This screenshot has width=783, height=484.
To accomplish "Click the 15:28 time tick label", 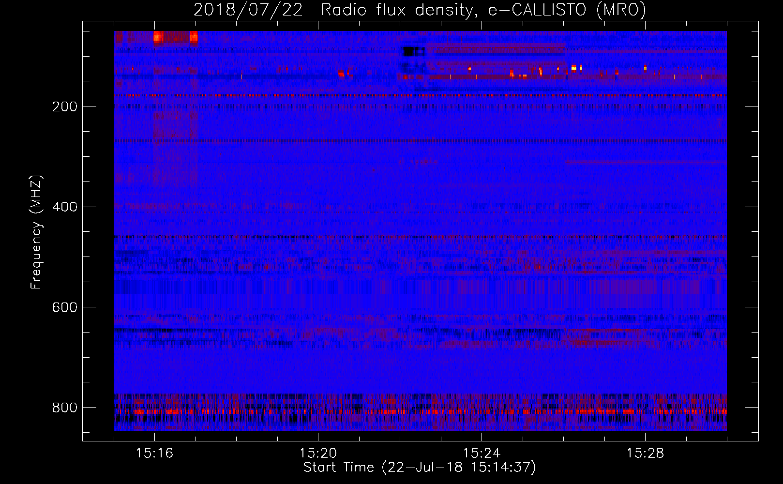I will click(645, 454).
